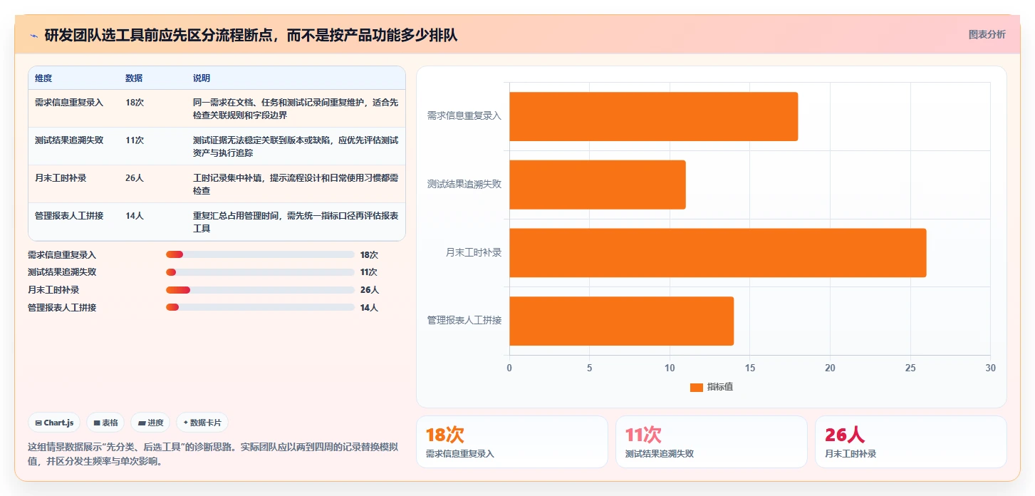Click the 11次 cell in the table
Screen dimensions: 1035x496
point(135,140)
